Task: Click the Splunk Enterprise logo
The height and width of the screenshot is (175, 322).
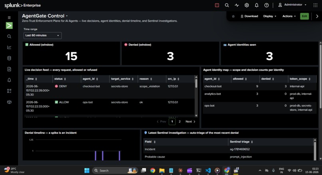Action: 23,5
